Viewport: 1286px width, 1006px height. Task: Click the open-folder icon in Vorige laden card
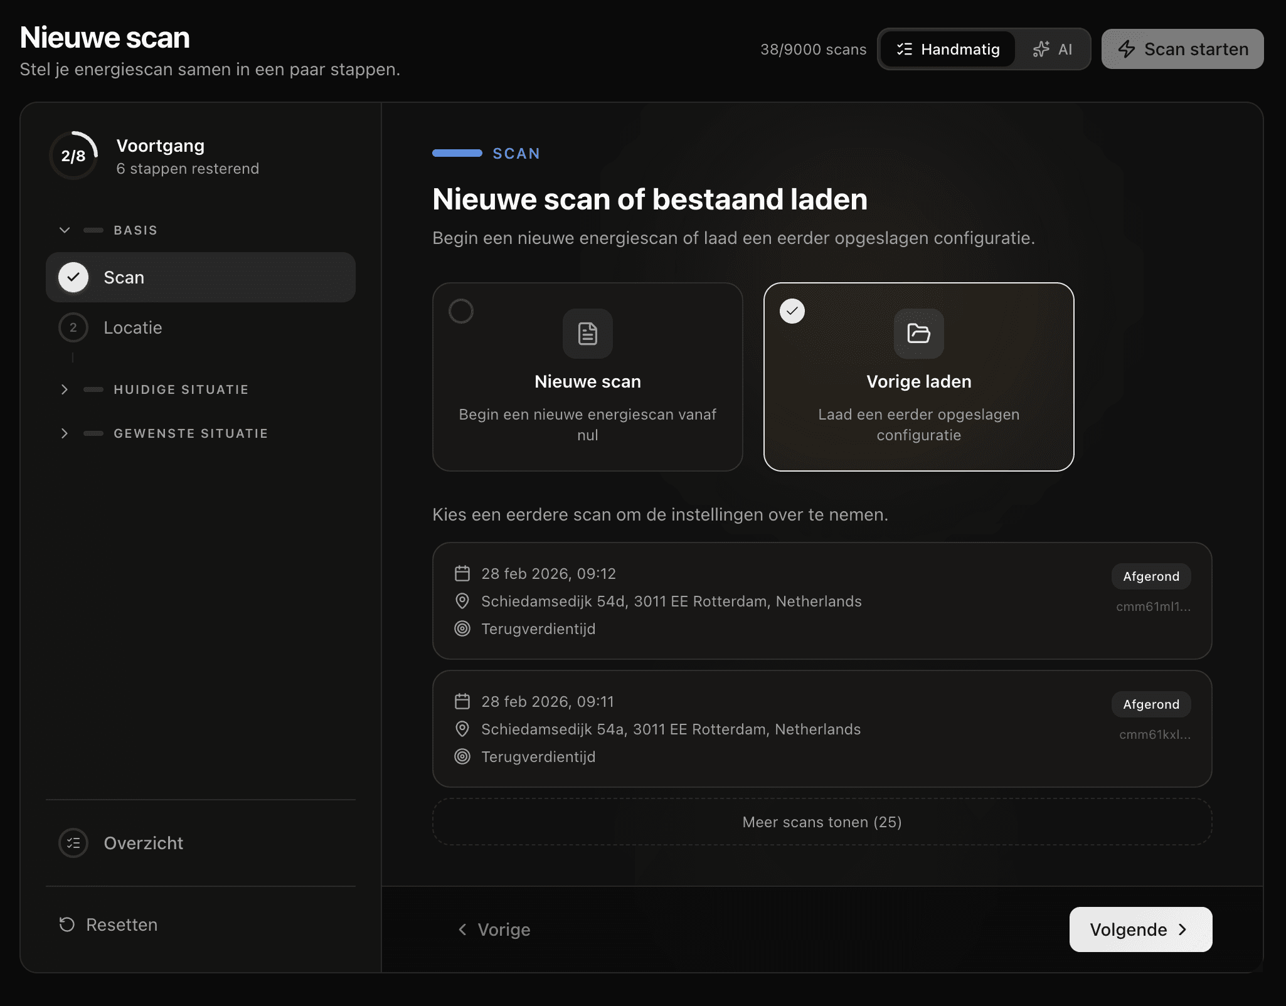click(918, 334)
